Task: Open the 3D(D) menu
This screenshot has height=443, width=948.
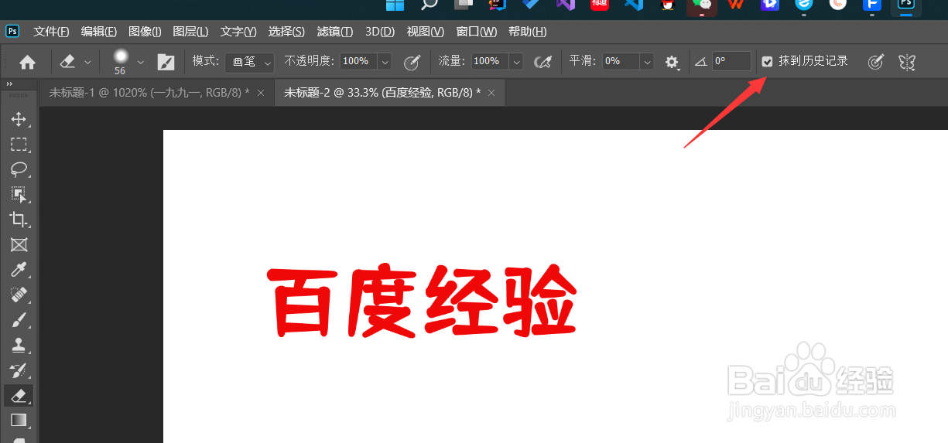Action: click(380, 32)
